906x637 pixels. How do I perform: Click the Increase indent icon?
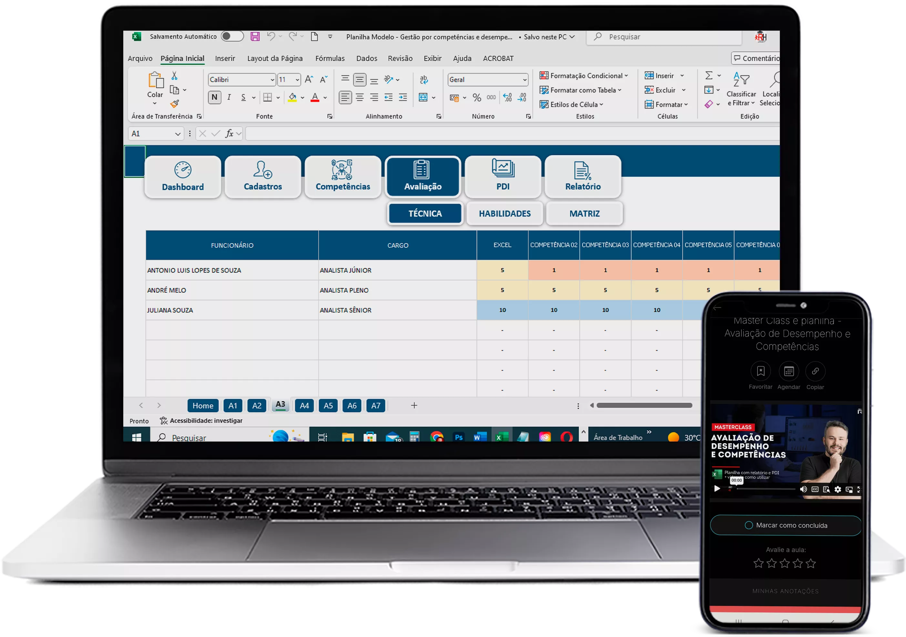pyautogui.click(x=403, y=97)
